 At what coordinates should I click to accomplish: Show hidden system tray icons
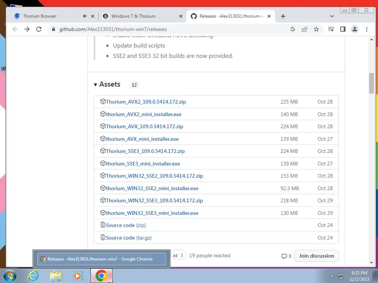tap(331, 276)
